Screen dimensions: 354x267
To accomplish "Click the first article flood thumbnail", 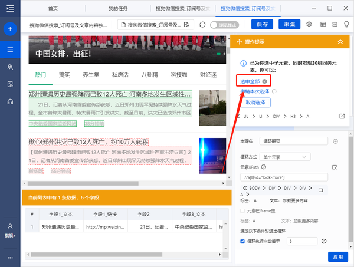I will coord(212,108).
